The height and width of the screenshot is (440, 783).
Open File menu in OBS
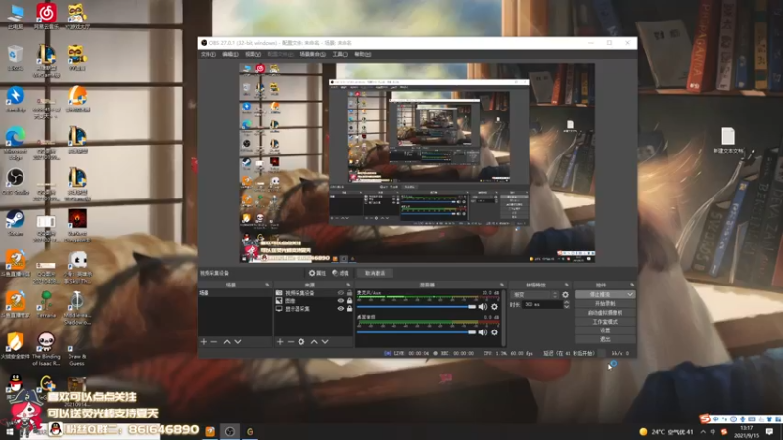(x=207, y=54)
